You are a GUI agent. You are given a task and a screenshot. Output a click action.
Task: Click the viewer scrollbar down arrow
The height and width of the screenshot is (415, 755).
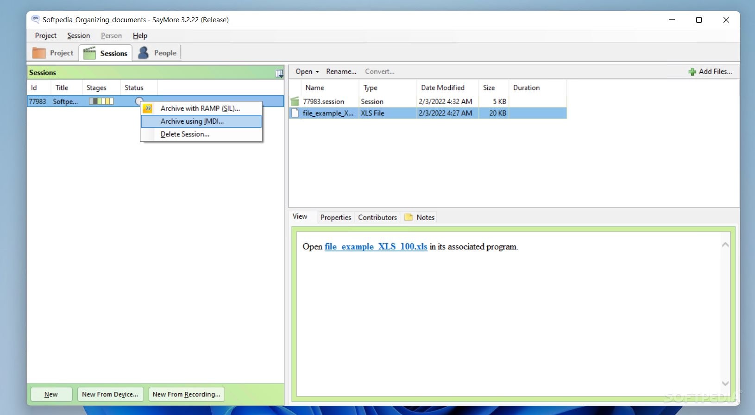click(725, 383)
